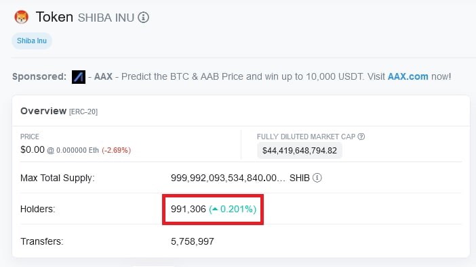The height and width of the screenshot is (267, 476).
Task: Click the Shiba Inu token logo icon
Action: pyautogui.click(x=21, y=17)
